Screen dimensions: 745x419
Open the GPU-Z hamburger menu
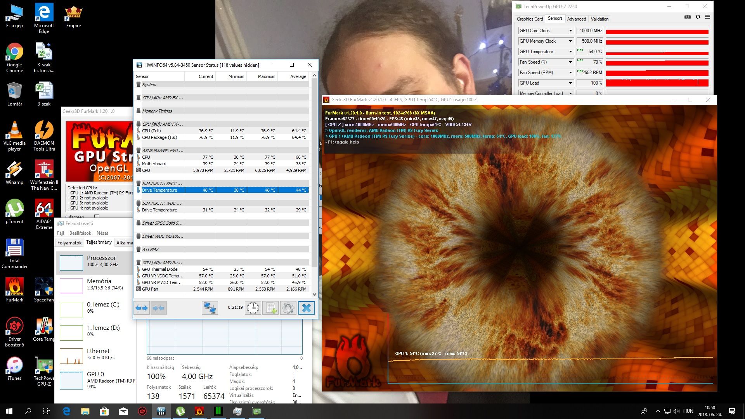(x=707, y=17)
